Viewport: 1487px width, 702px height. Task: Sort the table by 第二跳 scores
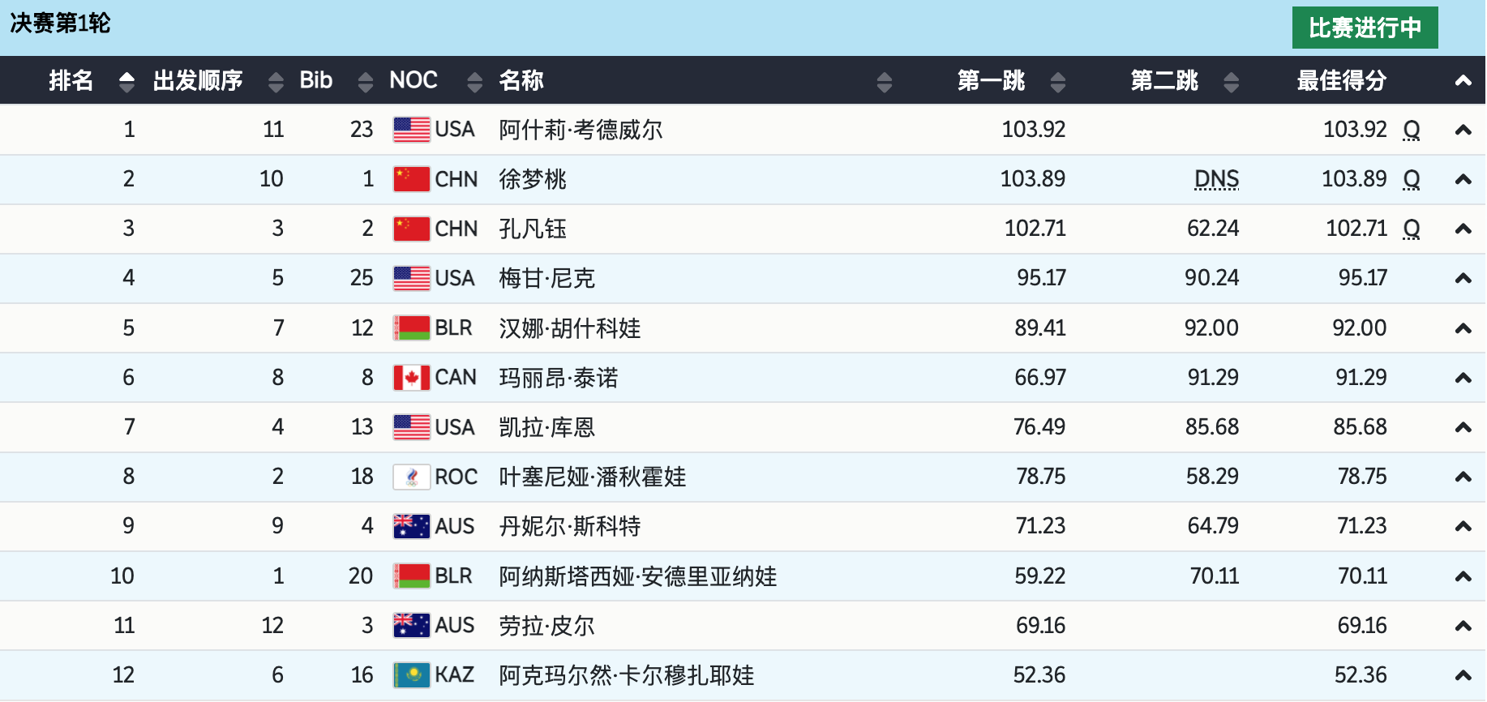tap(1231, 81)
